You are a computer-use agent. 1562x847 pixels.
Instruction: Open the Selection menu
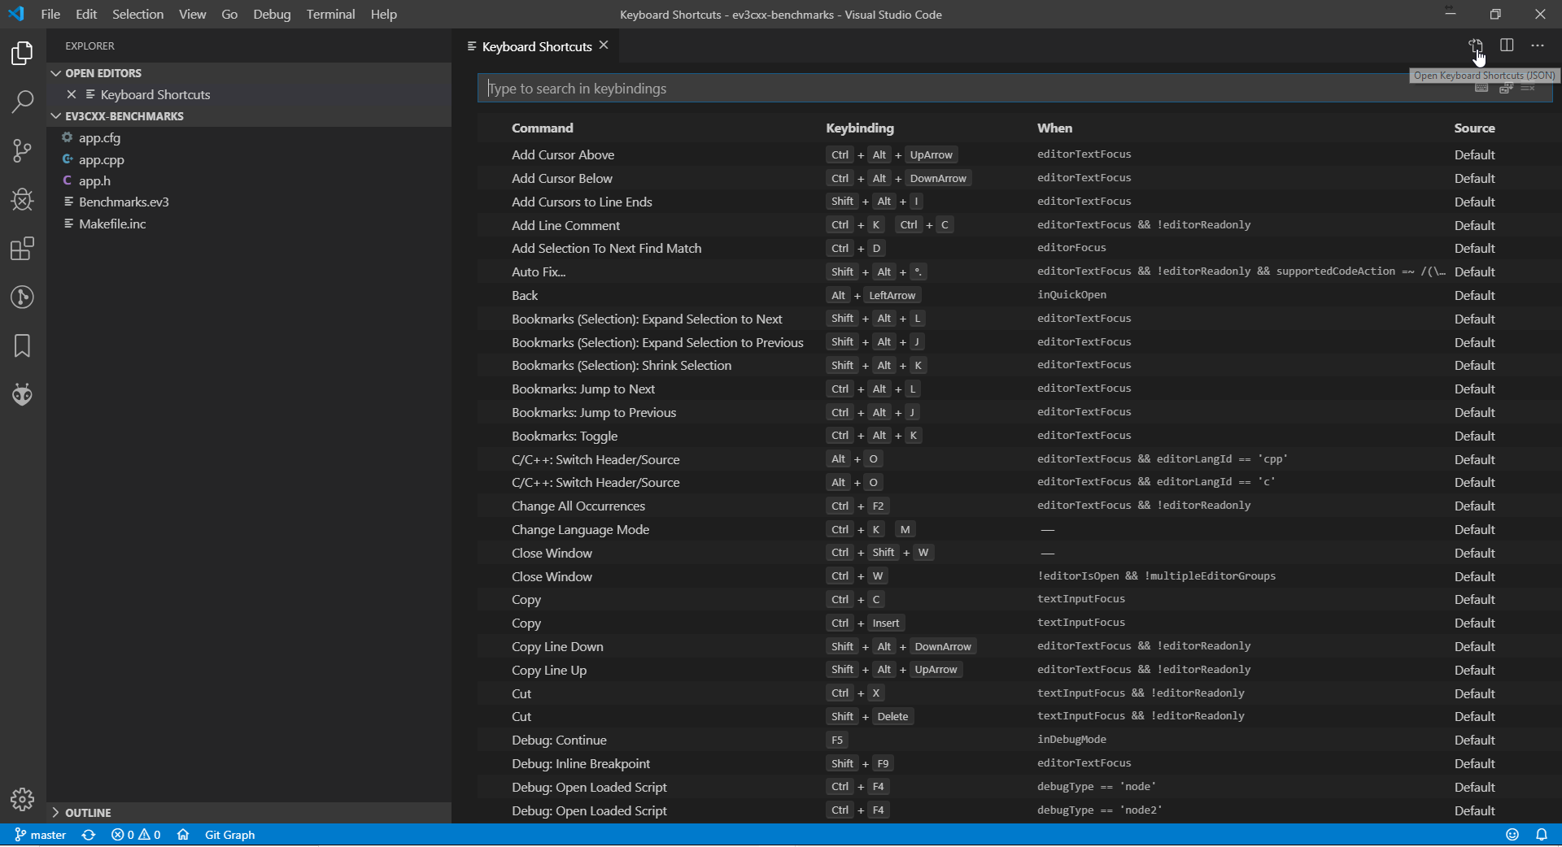137,14
